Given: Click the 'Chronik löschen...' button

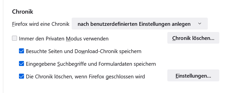Looking at the screenshot, I should (x=193, y=38).
